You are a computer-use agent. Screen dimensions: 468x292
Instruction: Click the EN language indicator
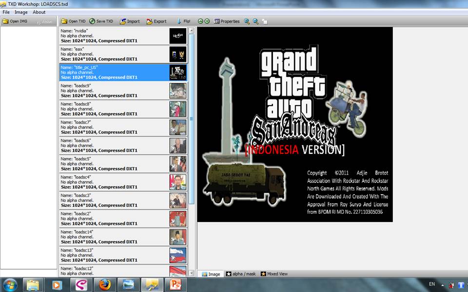[432, 284]
